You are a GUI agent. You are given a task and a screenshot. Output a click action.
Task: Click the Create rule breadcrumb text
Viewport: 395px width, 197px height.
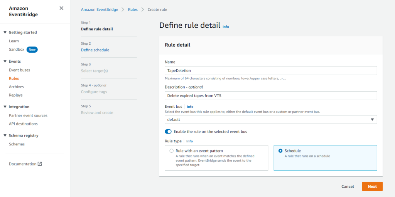157,10
